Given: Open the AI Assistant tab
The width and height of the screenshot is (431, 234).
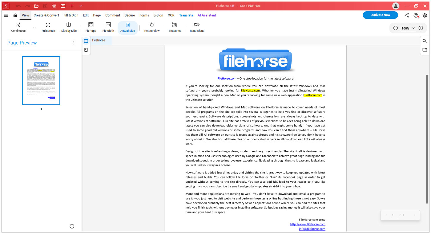Looking at the screenshot, I should point(207,15).
